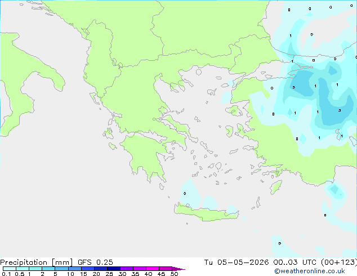
Task: Click the 5–10 mm legend swatch
Action: [x=62, y=269]
